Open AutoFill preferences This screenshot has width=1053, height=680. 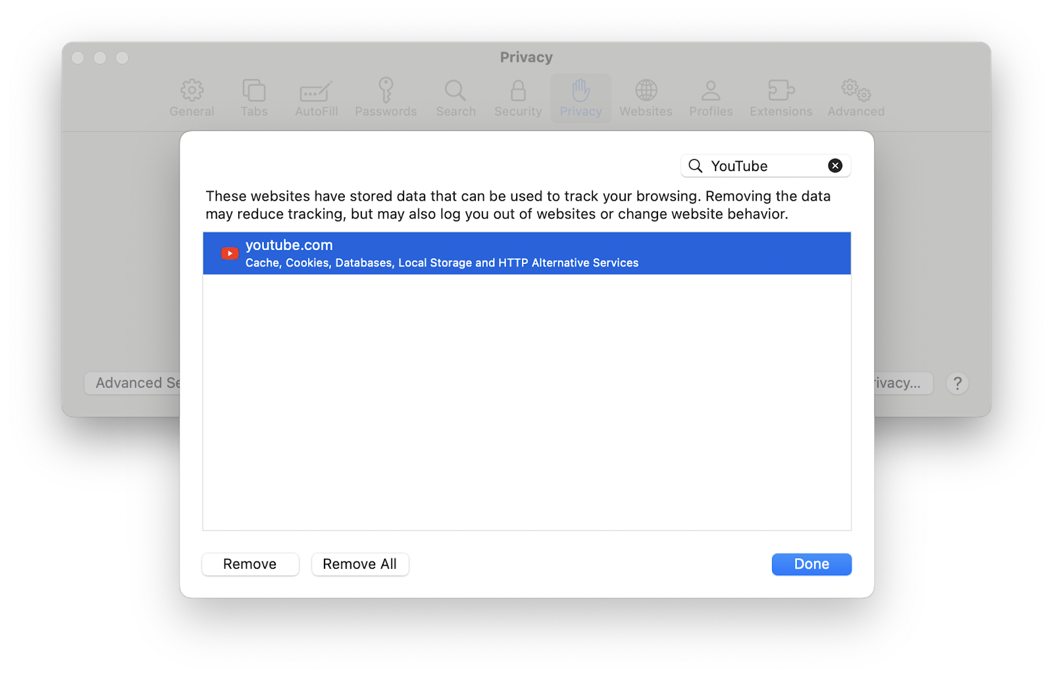316,97
